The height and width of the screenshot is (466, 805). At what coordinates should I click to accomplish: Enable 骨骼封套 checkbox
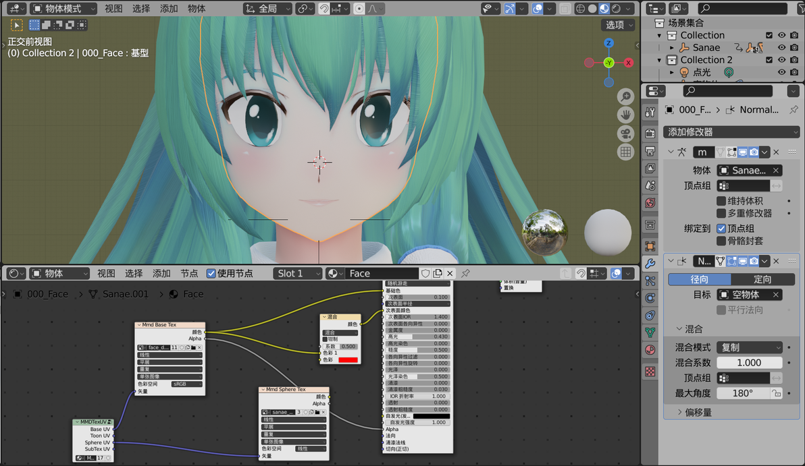(721, 241)
